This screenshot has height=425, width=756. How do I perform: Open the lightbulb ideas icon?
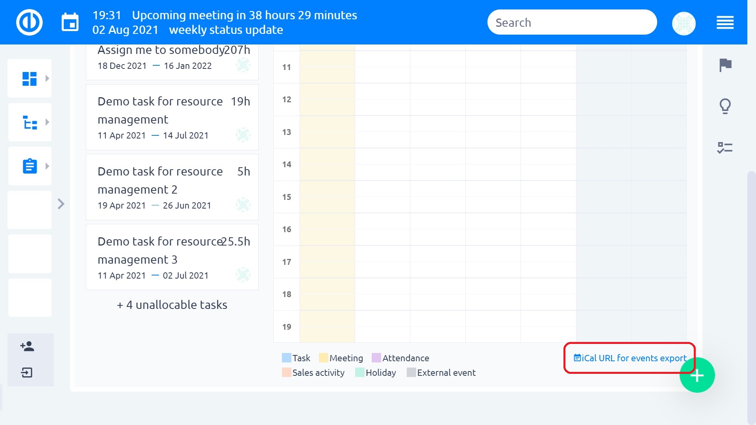click(x=725, y=106)
